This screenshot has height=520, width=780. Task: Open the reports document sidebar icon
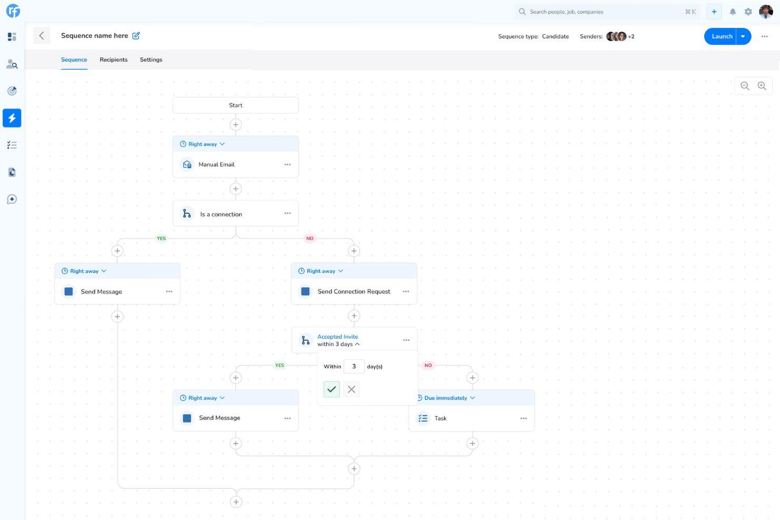coord(12,172)
